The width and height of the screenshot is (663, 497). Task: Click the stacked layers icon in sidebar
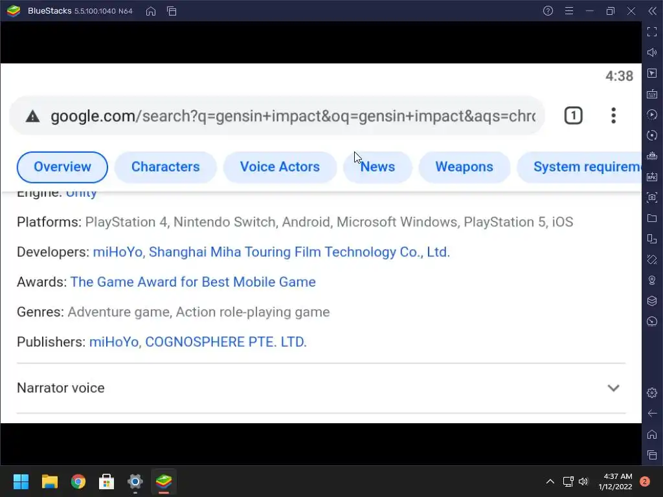[652, 301]
